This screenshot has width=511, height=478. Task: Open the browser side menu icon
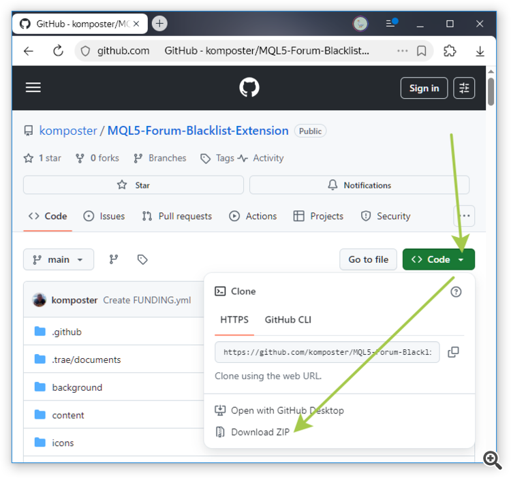[391, 23]
